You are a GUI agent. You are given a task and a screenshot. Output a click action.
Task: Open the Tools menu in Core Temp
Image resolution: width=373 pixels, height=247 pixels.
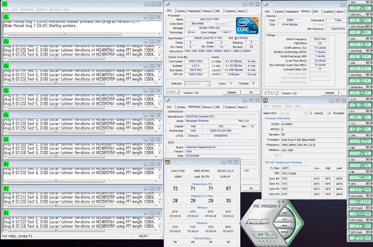(x=288, y=106)
